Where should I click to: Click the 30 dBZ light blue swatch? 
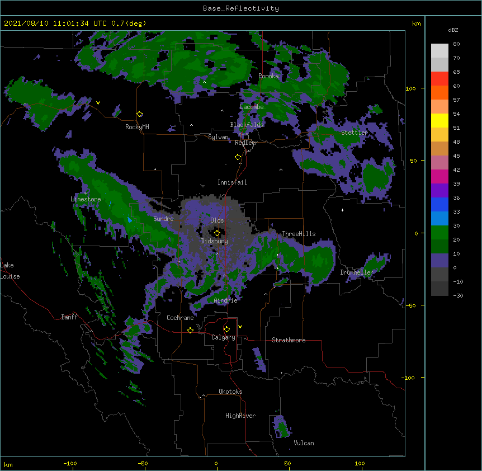(x=440, y=218)
